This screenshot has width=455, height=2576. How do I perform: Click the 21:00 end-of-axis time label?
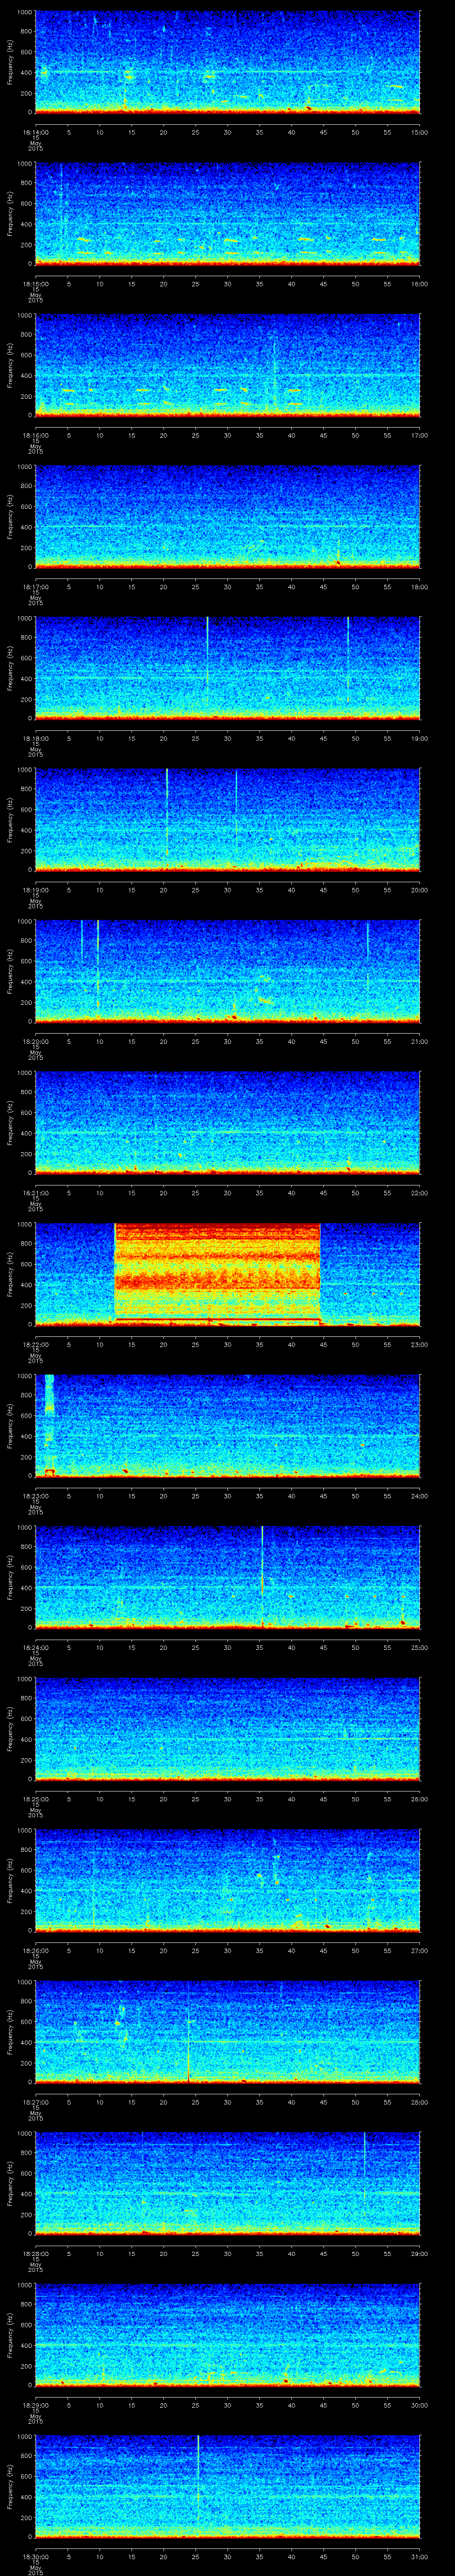[x=420, y=1041]
